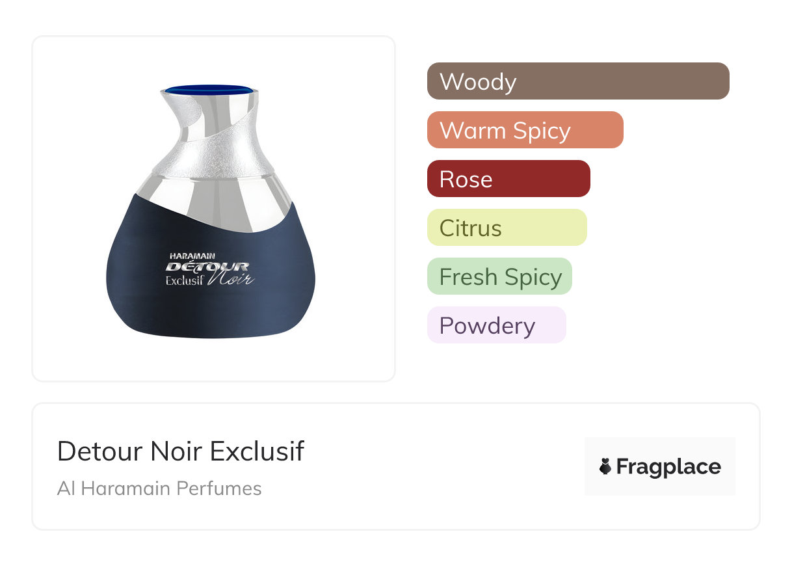
Task: Pick the Citrus accord bar
Action: click(x=507, y=228)
